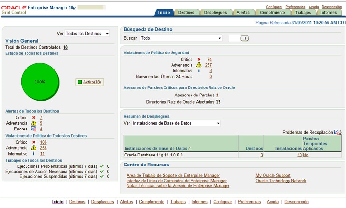Open the Asesores de Parches 1 link
The width and height of the screenshot is (346, 208).
[x=217, y=95]
